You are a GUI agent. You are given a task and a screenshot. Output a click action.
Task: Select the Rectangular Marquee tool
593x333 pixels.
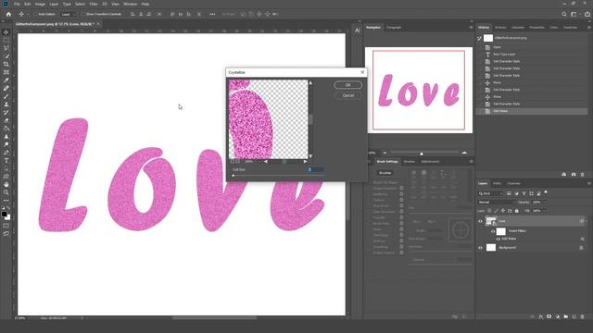tap(6, 40)
